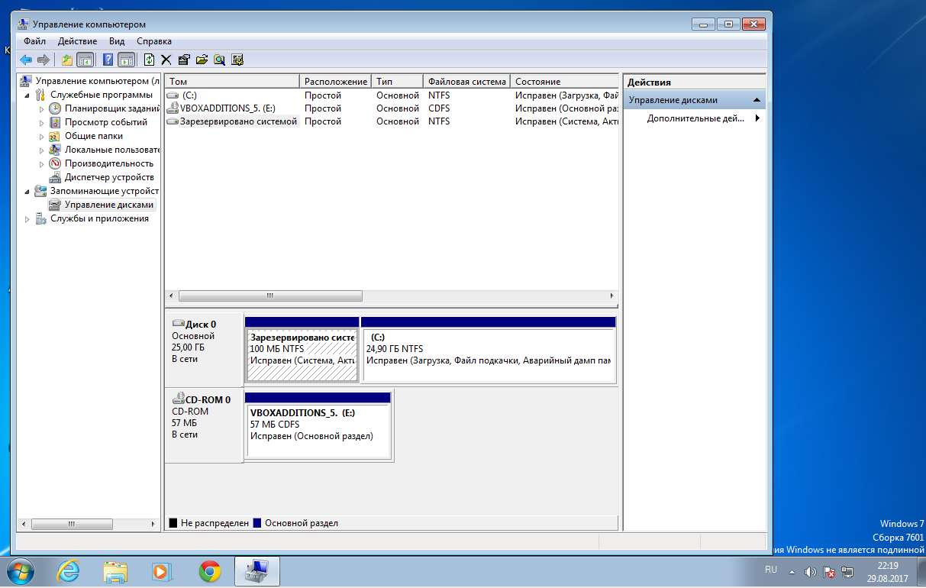
Task: Expand Службы и приложения branch arrow
Action: [28, 219]
